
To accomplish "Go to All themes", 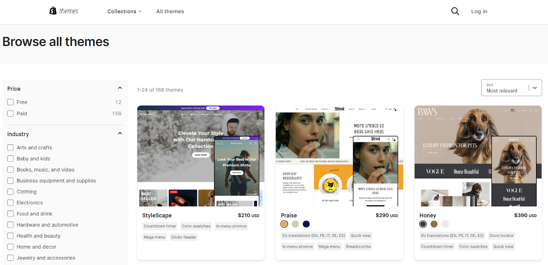I will [x=170, y=11].
